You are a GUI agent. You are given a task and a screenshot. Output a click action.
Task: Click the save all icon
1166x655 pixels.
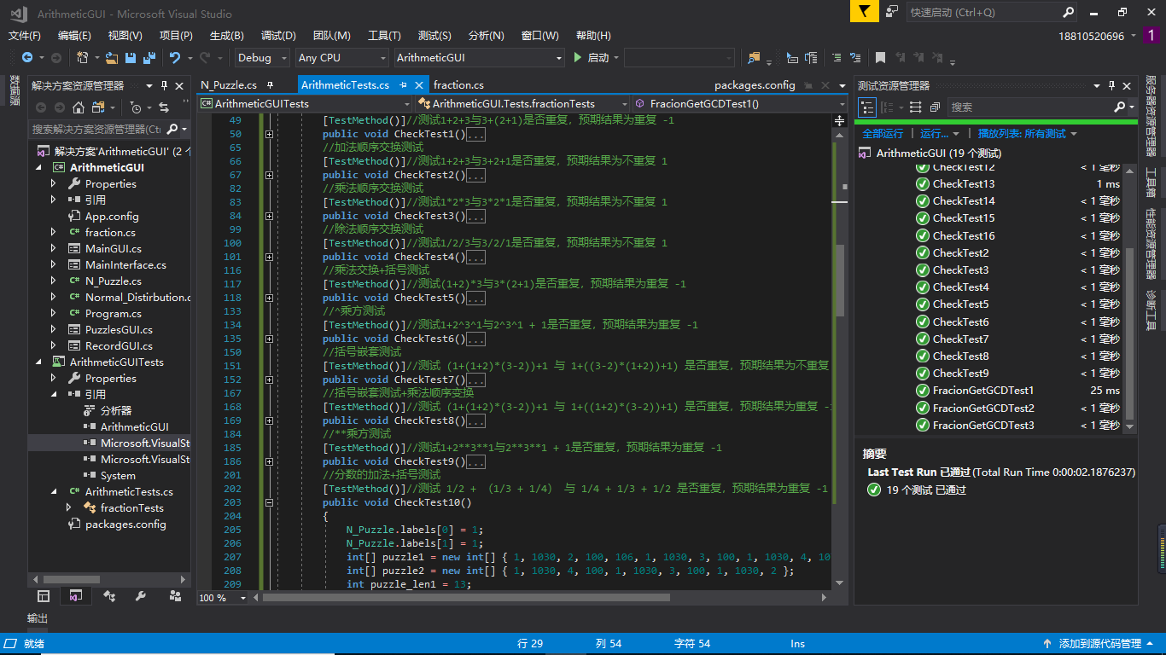(x=149, y=58)
